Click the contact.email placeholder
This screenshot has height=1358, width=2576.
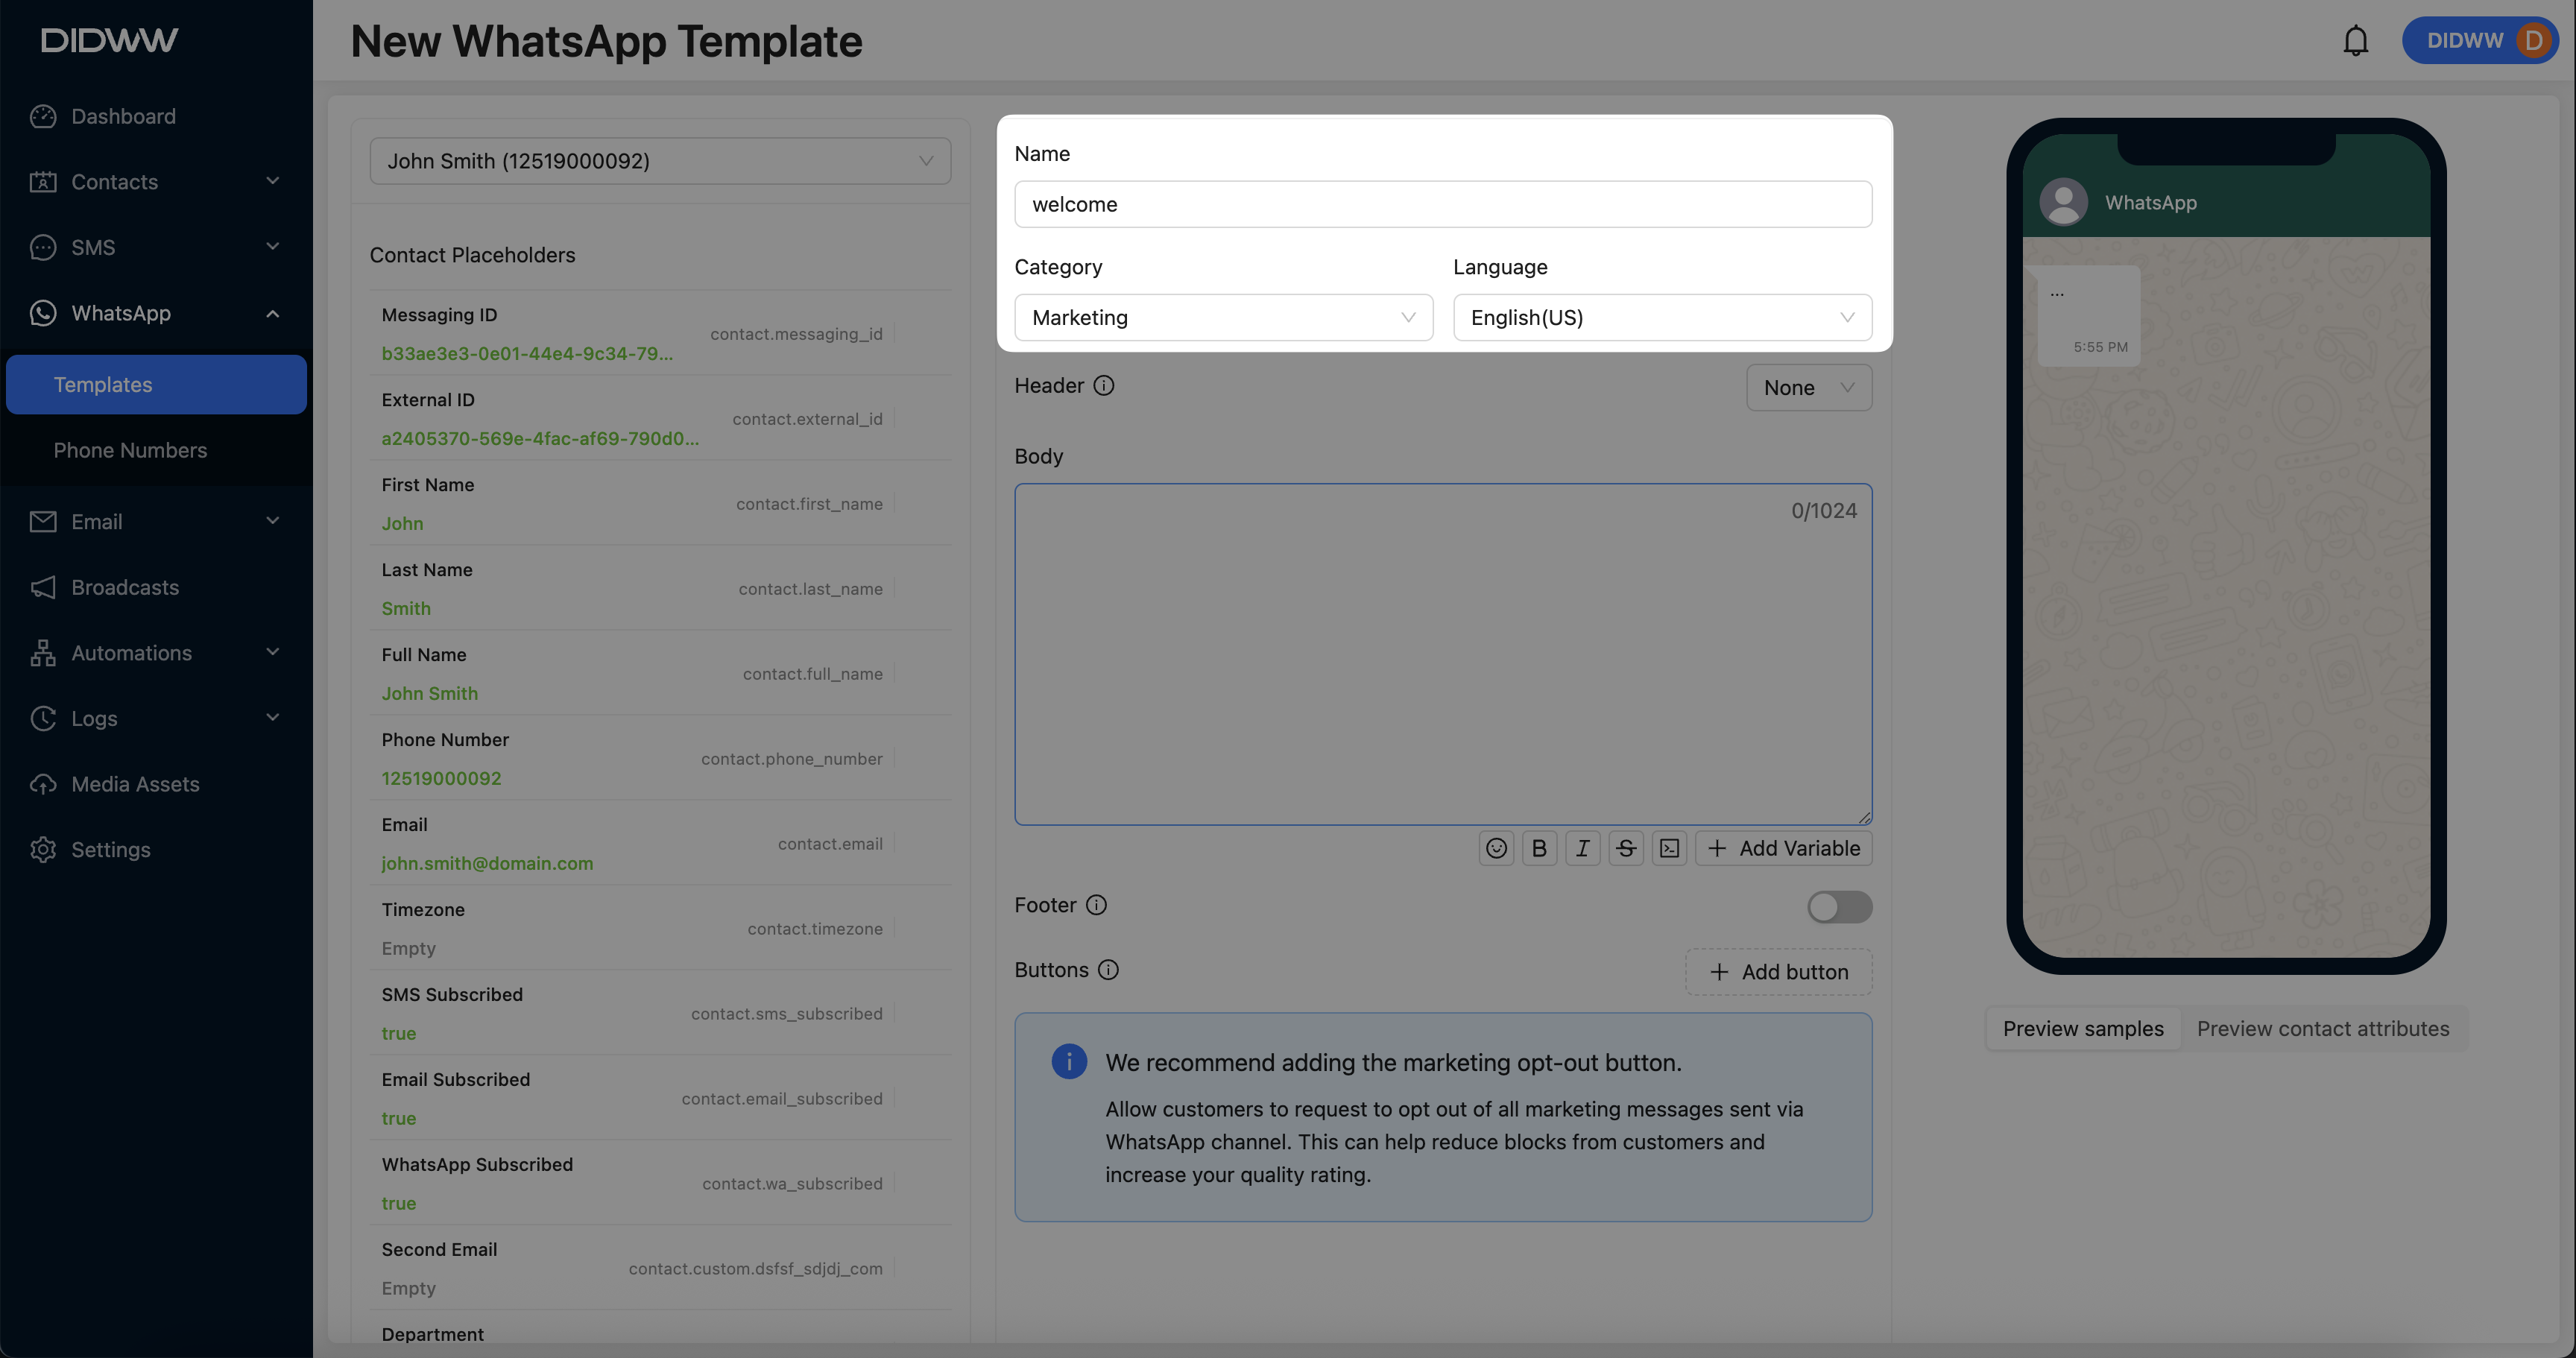pyautogui.click(x=830, y=844)
